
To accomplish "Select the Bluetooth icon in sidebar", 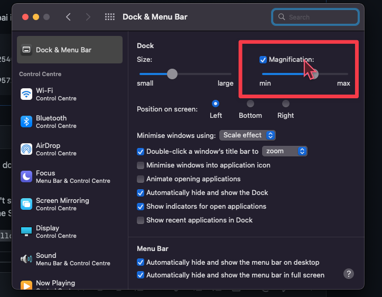I will click(26, 122).
